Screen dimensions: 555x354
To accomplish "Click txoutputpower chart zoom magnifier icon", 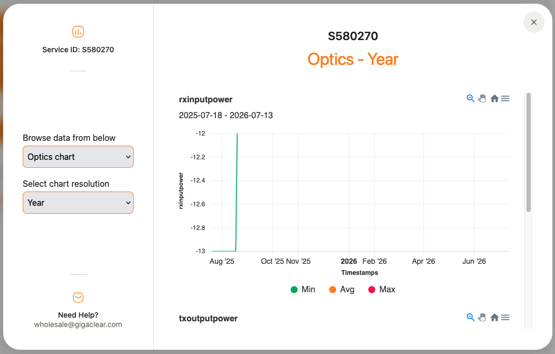I will 470,317.
